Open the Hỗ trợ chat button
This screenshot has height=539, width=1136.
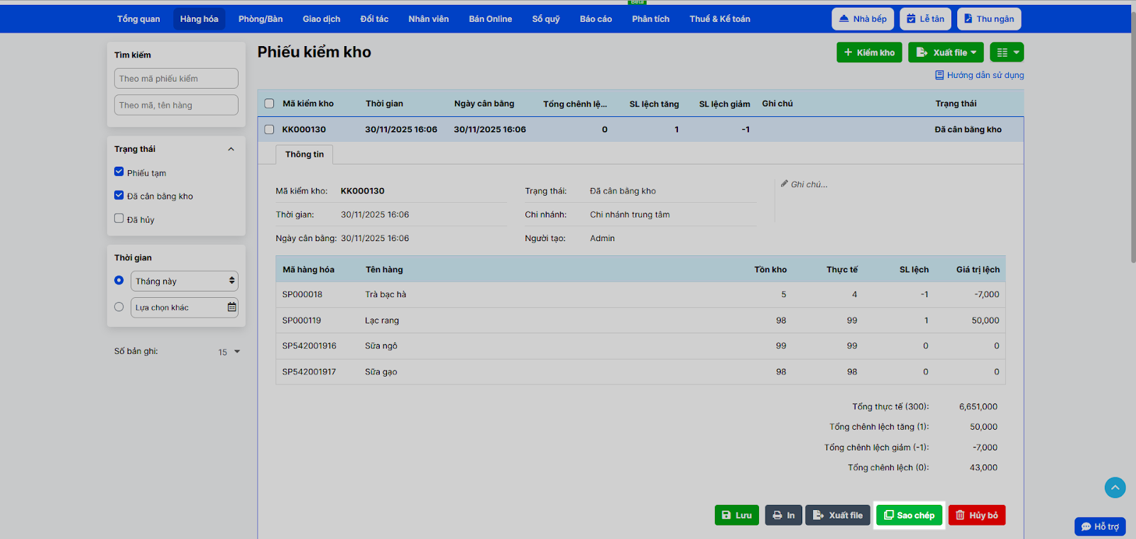(1100, 526)
